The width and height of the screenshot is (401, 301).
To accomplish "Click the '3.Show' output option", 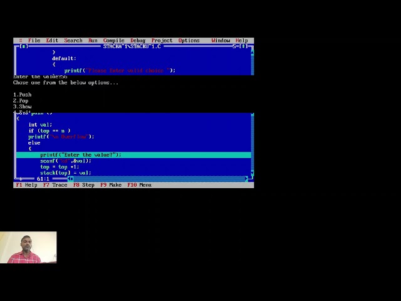I will 23,107.
